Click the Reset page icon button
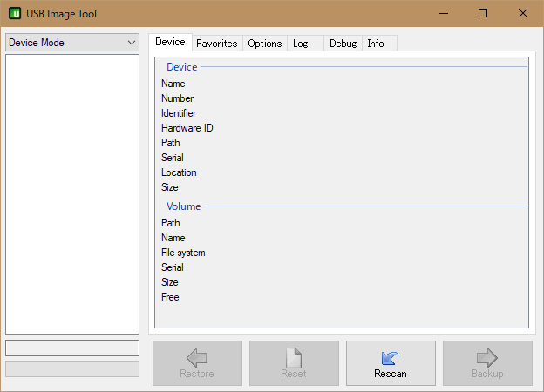This screenshot has height=392, width=544. (x=294, y=363)
